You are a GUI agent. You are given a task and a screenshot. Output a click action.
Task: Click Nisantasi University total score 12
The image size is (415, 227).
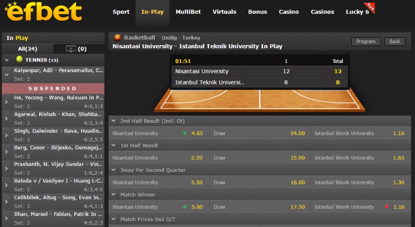click(338, 71)
